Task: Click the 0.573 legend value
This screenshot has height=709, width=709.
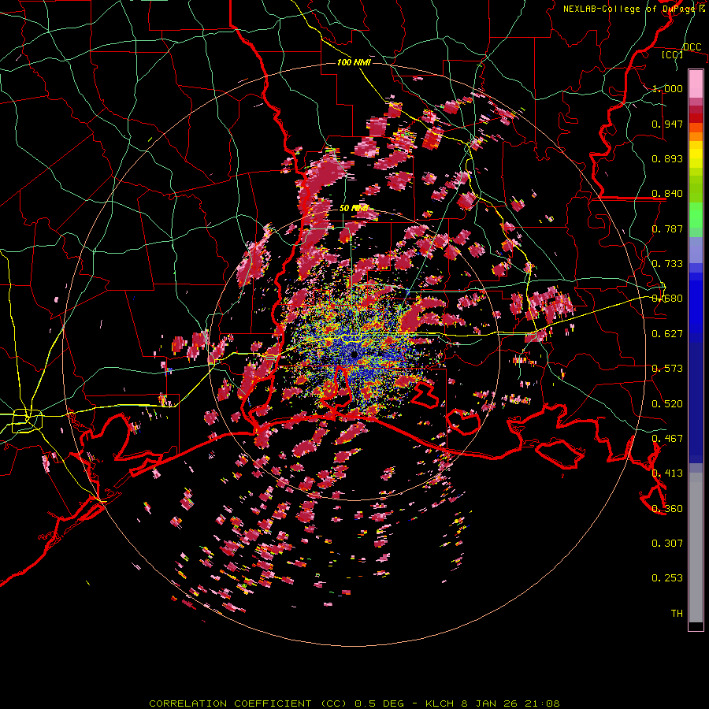Action: (667, 369)
